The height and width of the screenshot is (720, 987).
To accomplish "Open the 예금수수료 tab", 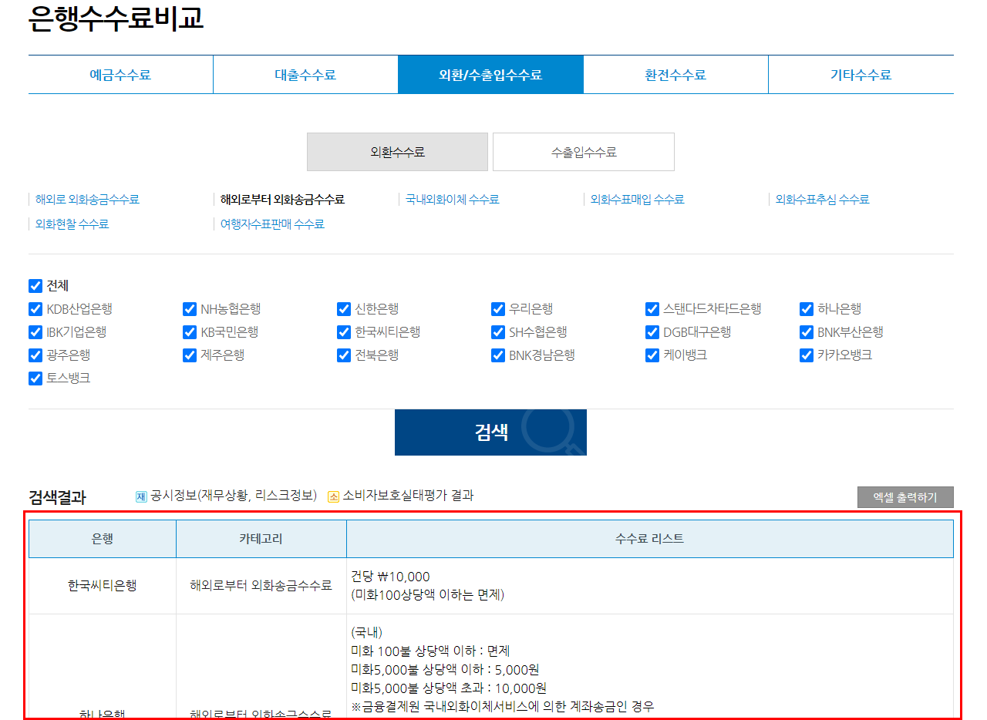I will tap(120, 75).
